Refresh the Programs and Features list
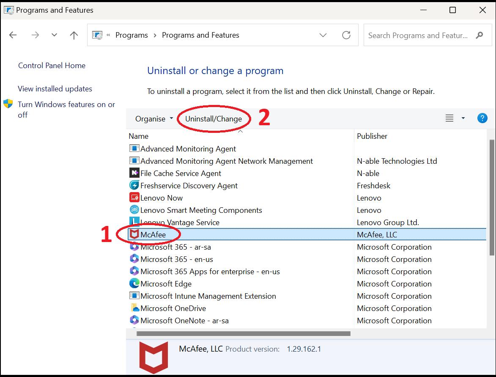Screen dimensions: 496x377 [x=346, y=35]
